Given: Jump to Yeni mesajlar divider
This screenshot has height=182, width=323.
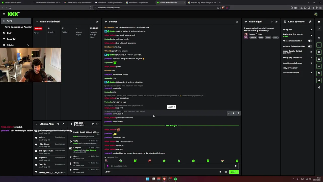Looking at the screenshot, I should 171,126.
